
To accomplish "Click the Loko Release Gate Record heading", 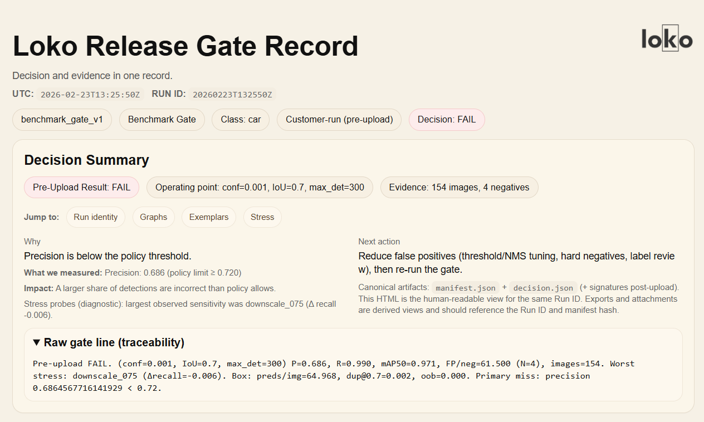I will pyautogui.click(x=185, y=46).
